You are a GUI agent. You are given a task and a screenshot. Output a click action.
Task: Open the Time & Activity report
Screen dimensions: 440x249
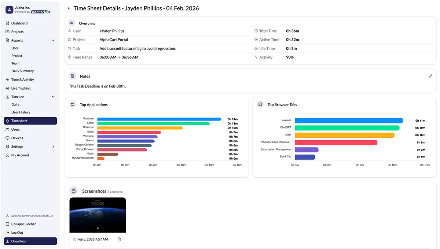(x=21, y=79)
